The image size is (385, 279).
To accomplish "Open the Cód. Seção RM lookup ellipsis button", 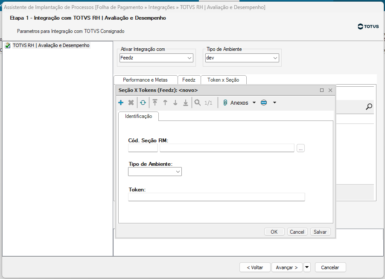I will point(300,148).
